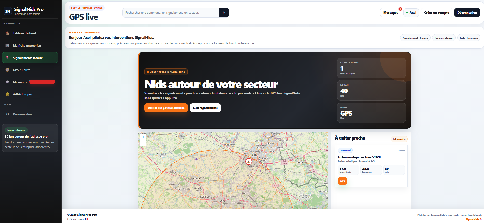Click the 39 min duration value
Screen dimensions: 484x223
(x=394, y=170)
